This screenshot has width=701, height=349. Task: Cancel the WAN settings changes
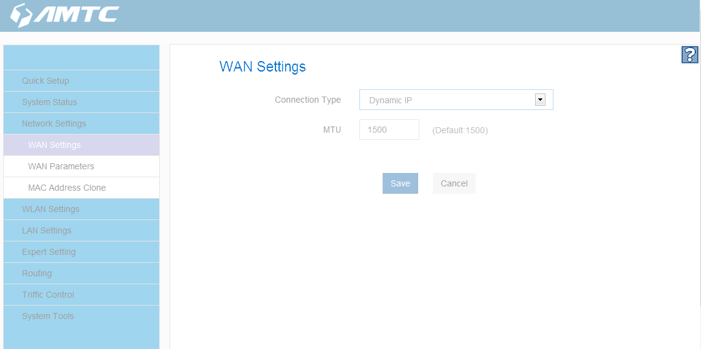(454, 183)
